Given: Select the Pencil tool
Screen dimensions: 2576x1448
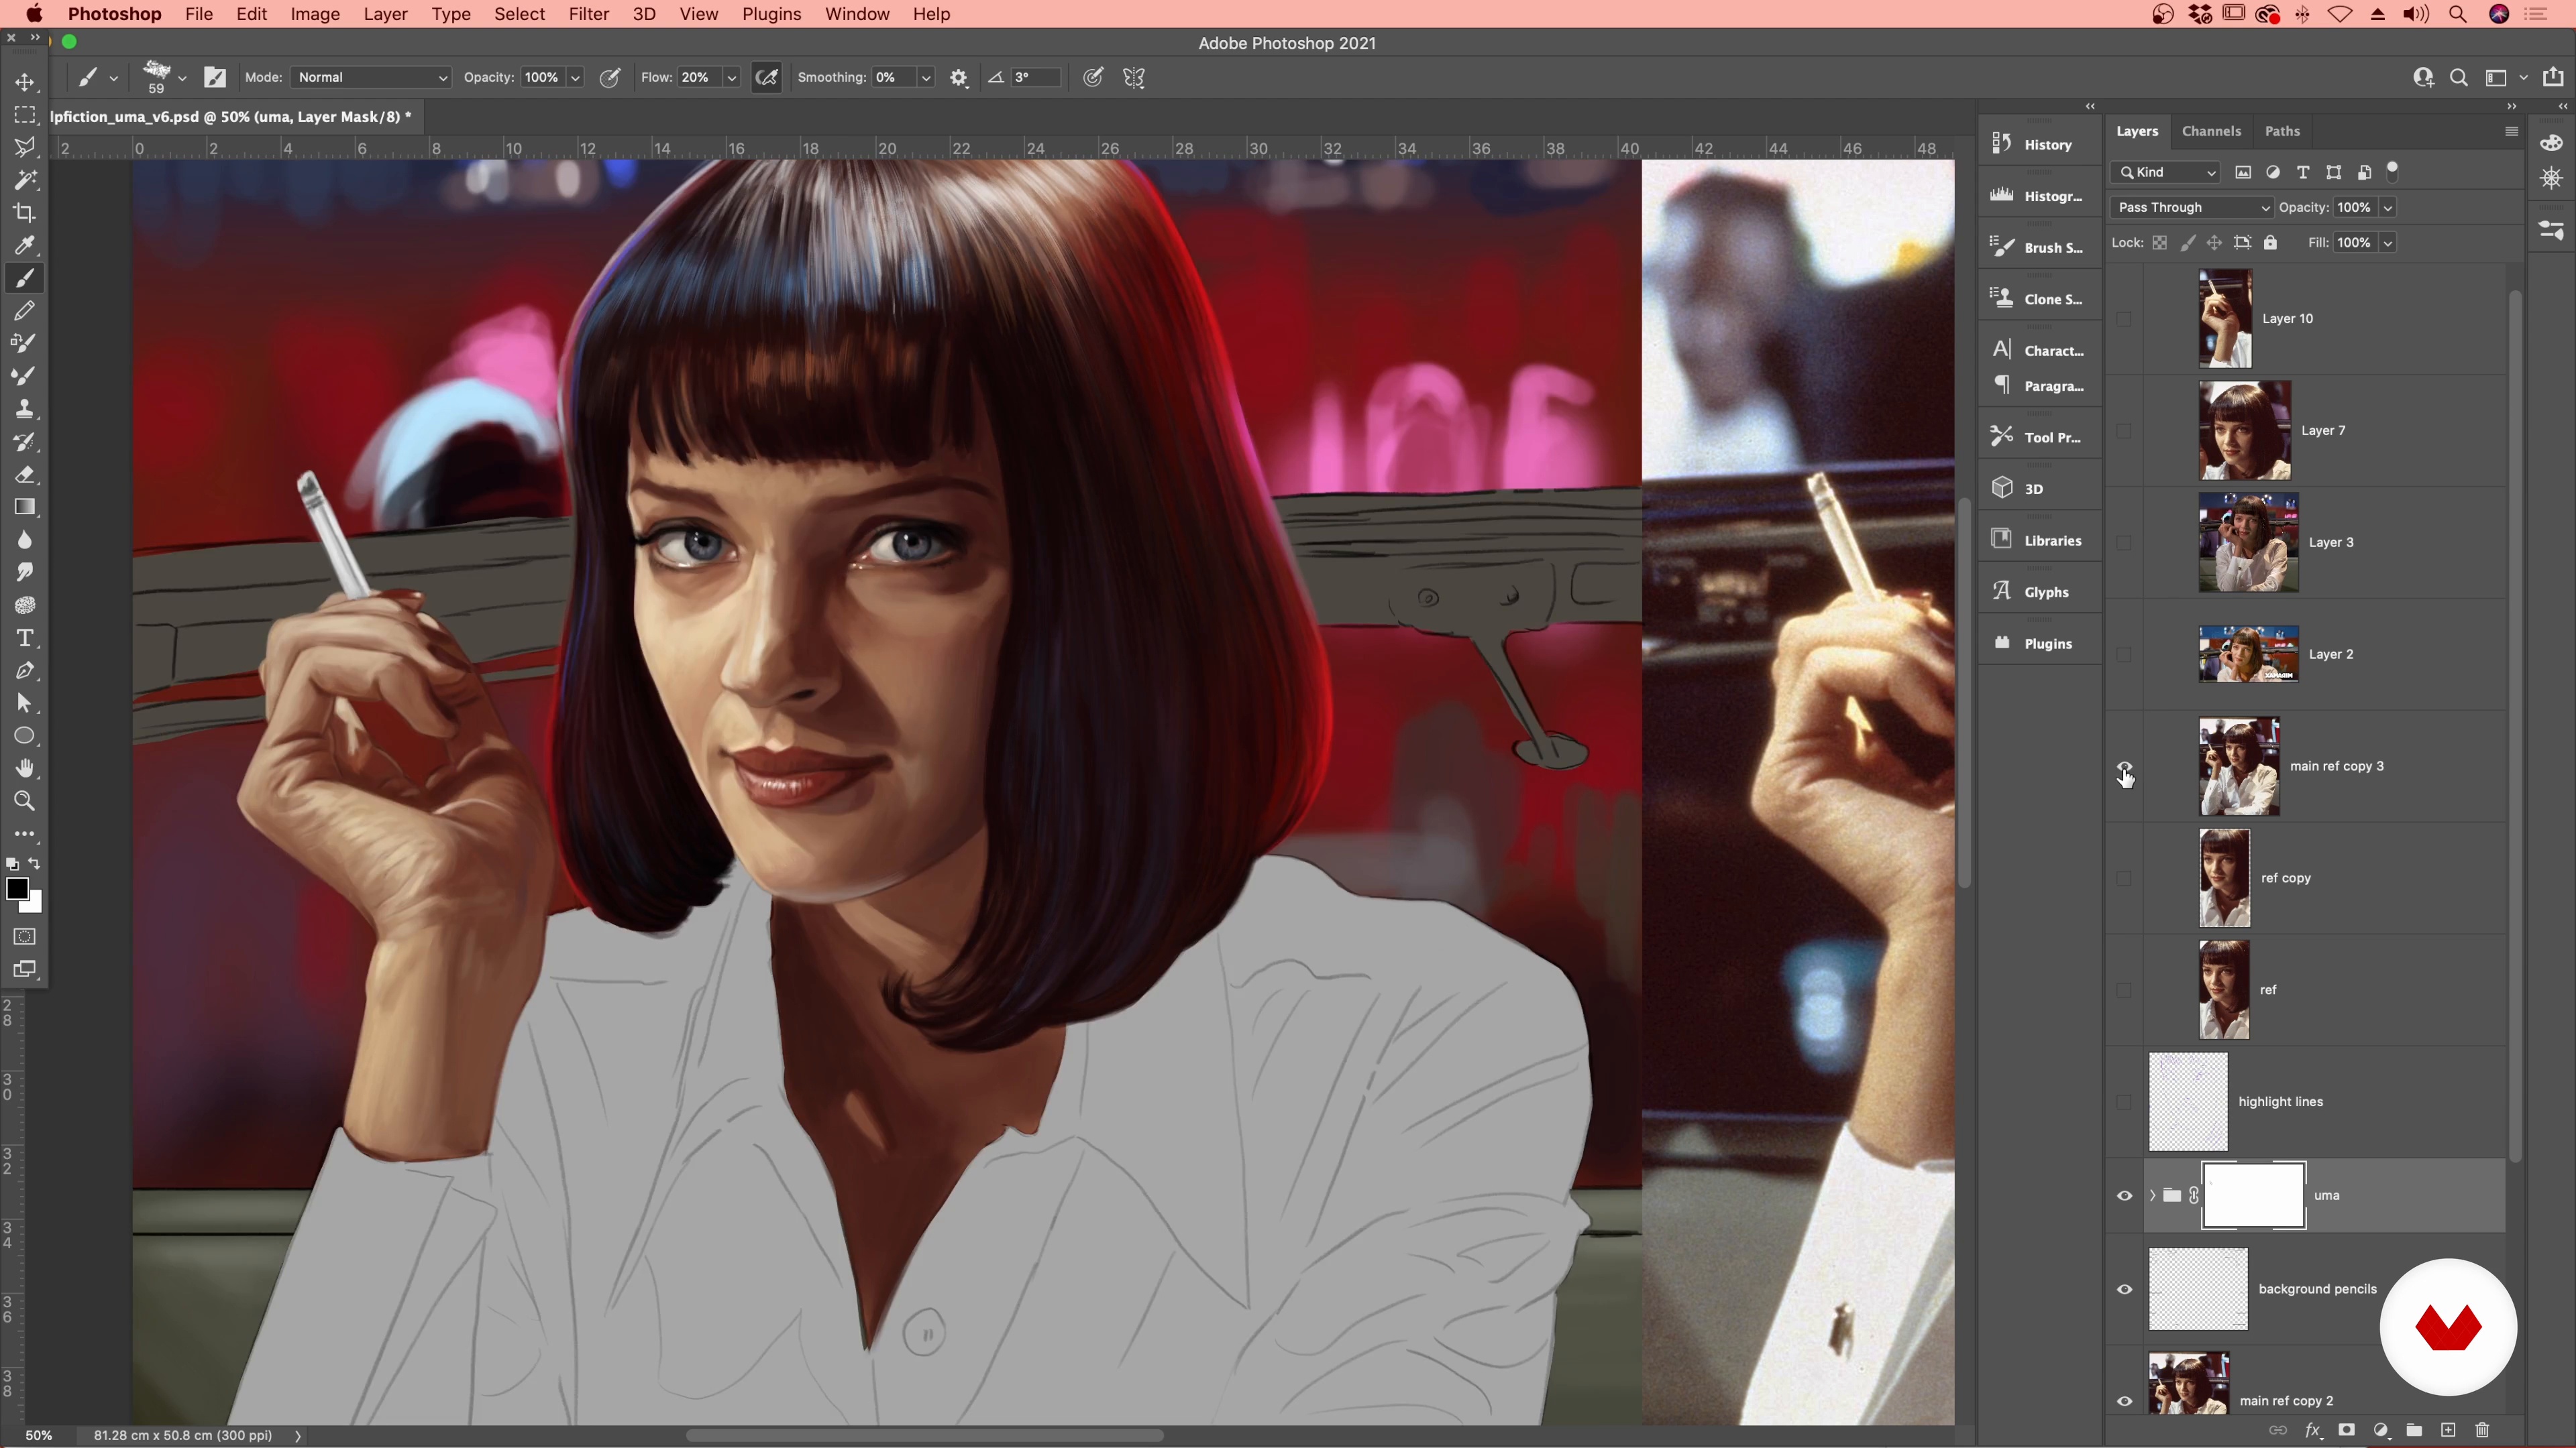Looking at the screenshot, I should 25,311.
